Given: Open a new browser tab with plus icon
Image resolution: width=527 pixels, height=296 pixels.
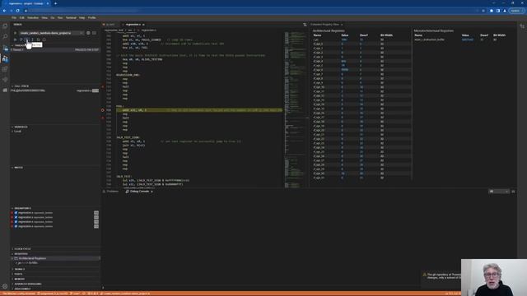Looking at the screenshot, I should pos(55,3).
